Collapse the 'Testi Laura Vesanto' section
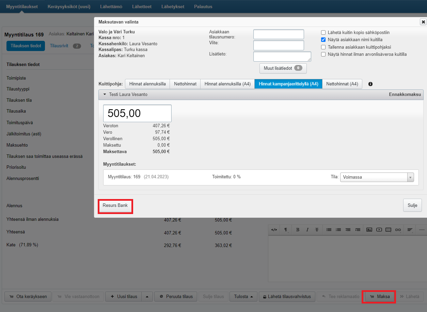 (105, 95)
